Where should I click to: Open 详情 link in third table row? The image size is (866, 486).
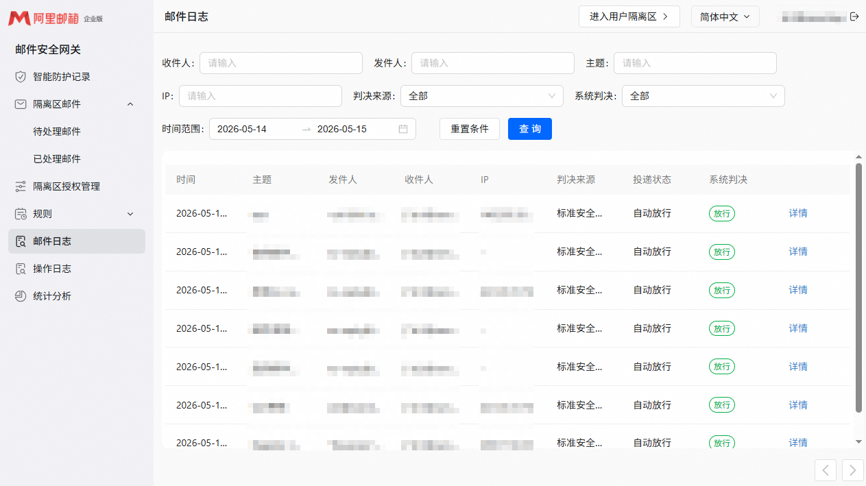(798, 290)
